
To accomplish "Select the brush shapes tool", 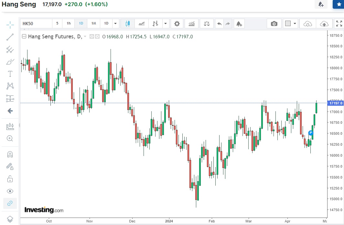I will tap(10, 62).
